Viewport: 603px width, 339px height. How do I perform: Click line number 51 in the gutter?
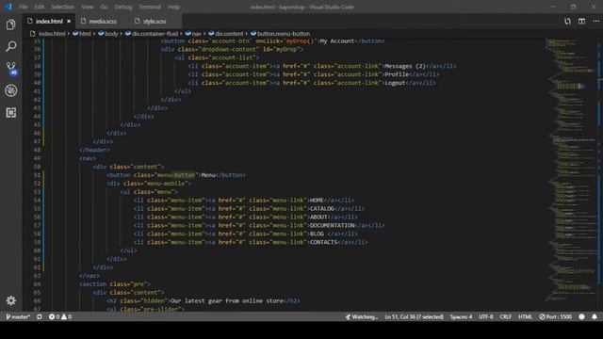[x=37, y=175]
